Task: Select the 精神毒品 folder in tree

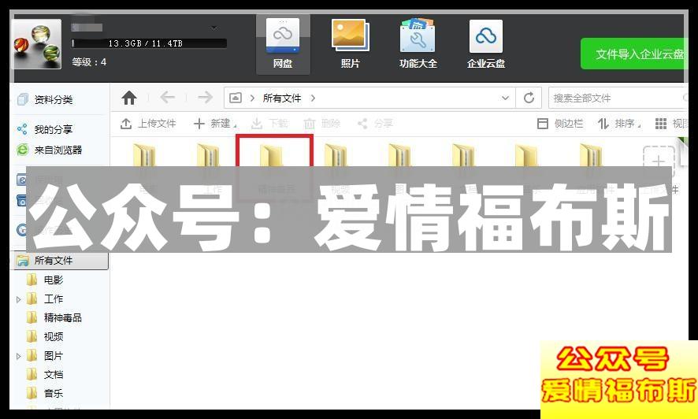Action: 62,317
